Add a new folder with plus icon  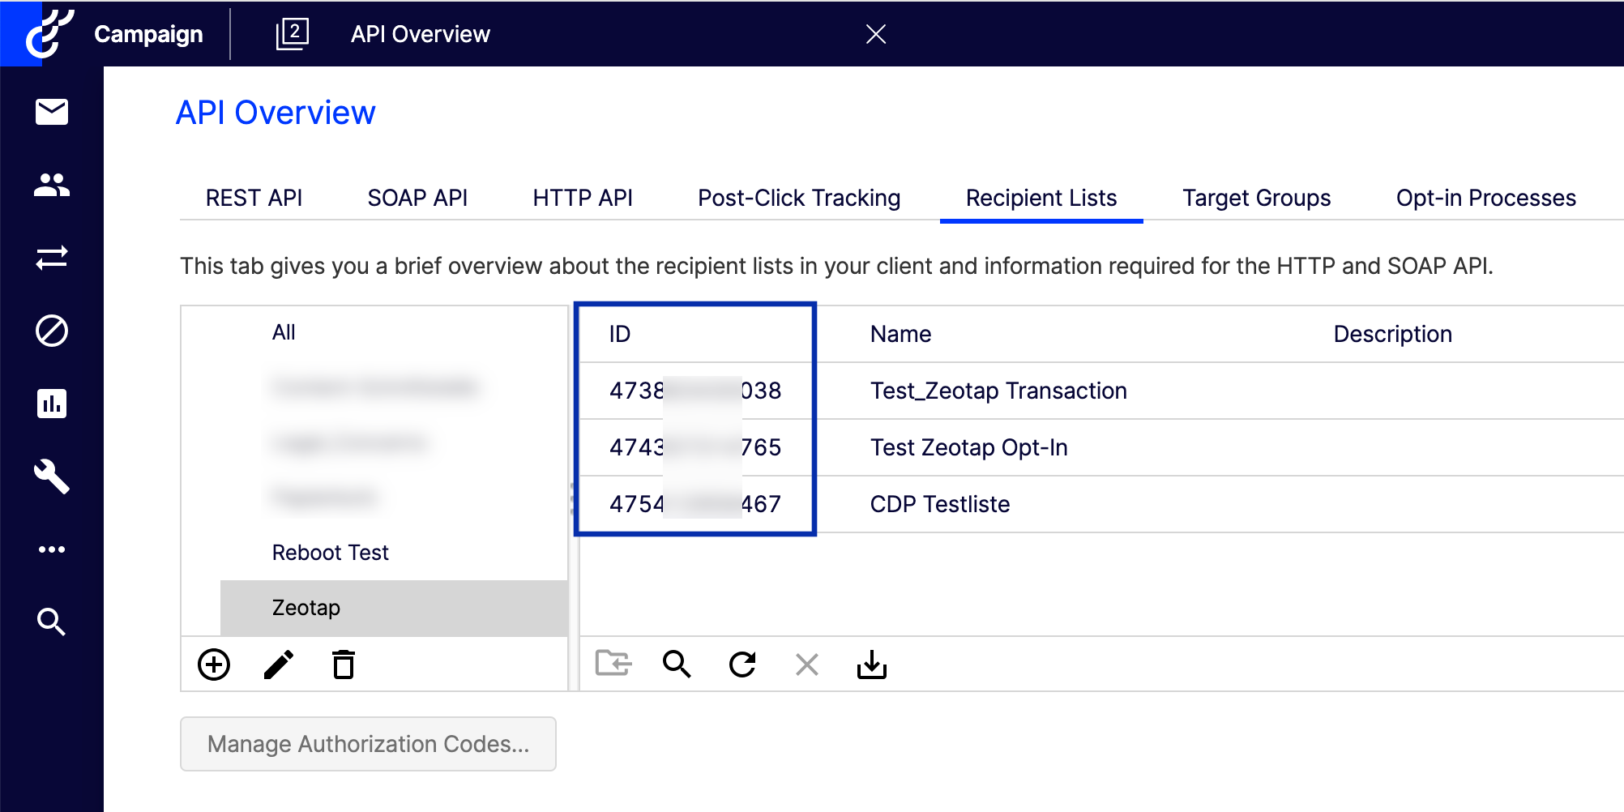[214, 665]
